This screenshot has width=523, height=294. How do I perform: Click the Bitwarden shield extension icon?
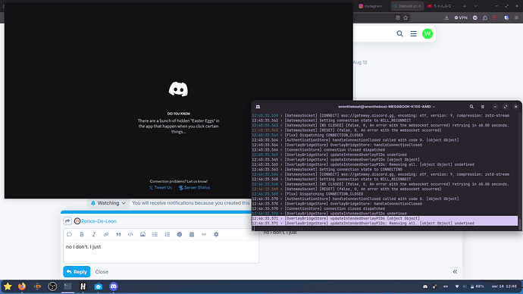[x=506, y=17]
